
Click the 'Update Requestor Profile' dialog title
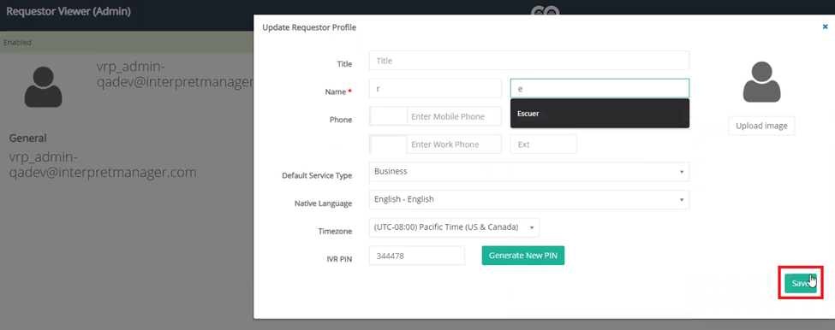309,27
